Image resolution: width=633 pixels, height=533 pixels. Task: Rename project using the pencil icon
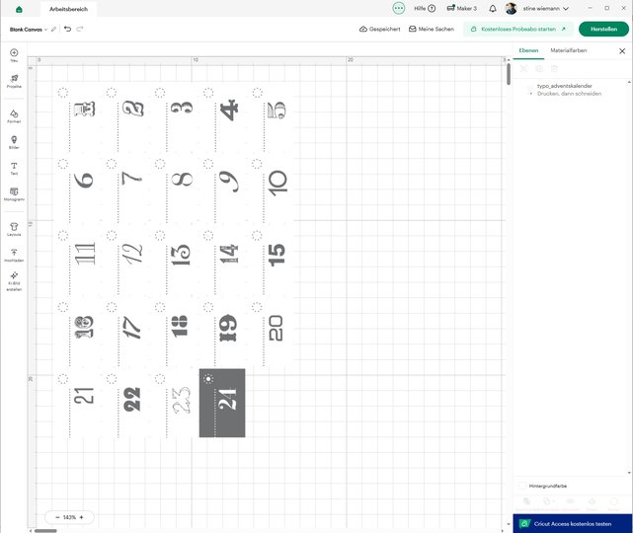click(53, 30)
